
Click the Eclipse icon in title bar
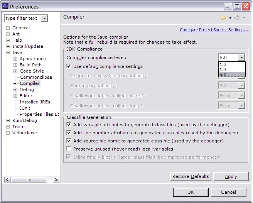pyautogui.click(x=5, y=7)
